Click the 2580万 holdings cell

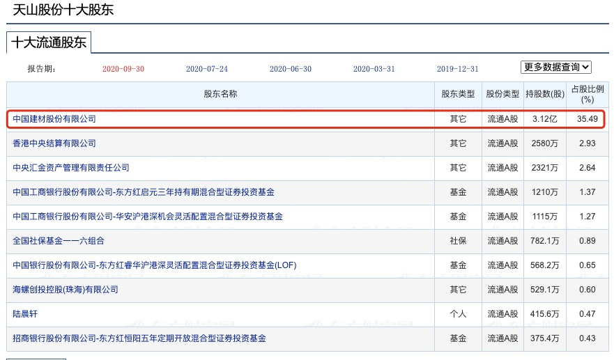545,143
